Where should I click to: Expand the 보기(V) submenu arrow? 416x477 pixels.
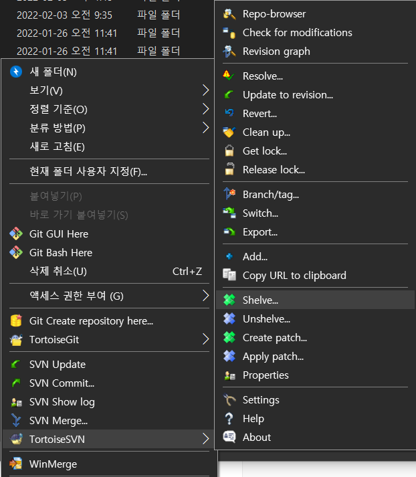click(x=206, y=90)
